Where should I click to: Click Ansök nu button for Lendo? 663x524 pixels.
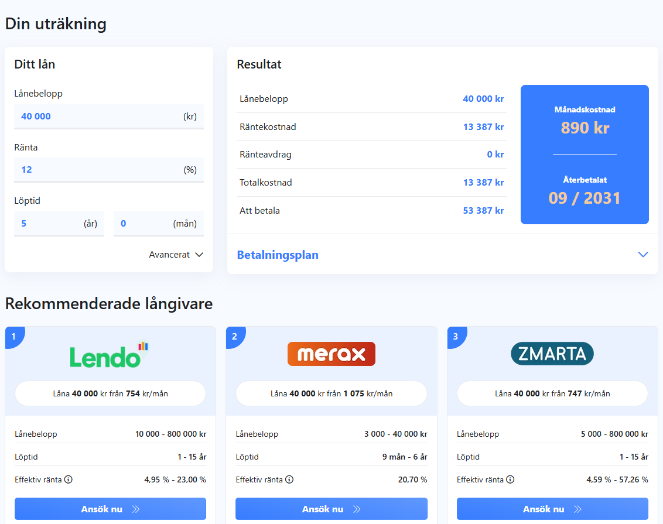coord(110,509)
